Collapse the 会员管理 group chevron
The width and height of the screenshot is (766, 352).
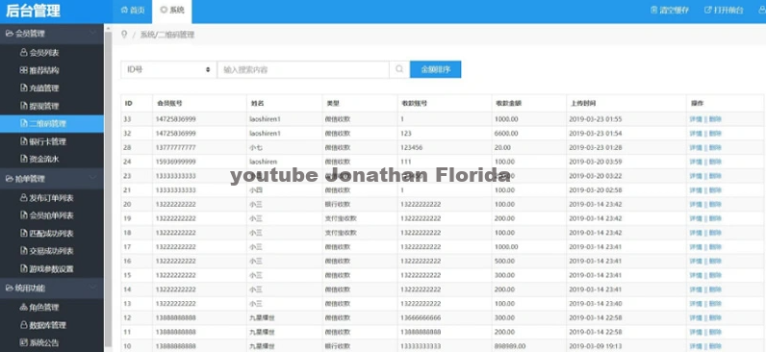click(92, 34)
